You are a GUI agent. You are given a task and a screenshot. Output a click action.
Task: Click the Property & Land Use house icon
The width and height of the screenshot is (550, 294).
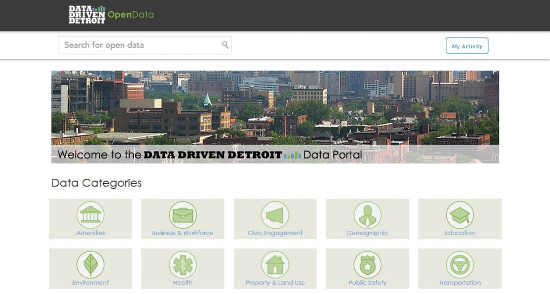pyautogui.click(x=275, y=265)
